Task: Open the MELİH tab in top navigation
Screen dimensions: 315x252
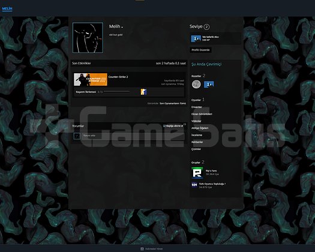Action: [x=7, y=8]
